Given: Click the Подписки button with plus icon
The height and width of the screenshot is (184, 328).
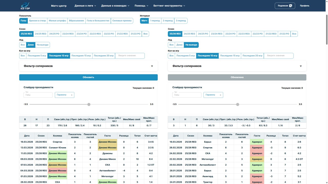Looking at the screenshot, I should (x=285, y=6).
